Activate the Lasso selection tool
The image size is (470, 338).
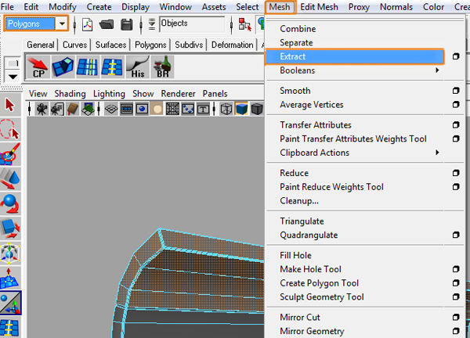[x=10, y=130]
